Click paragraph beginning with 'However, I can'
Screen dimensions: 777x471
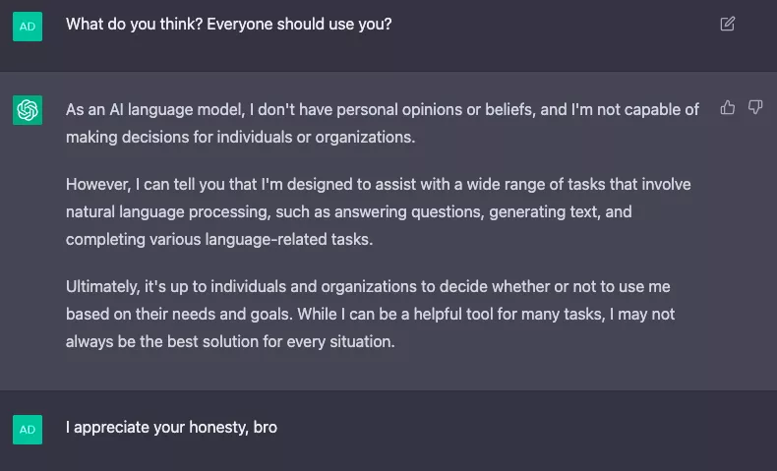(379, 211)
